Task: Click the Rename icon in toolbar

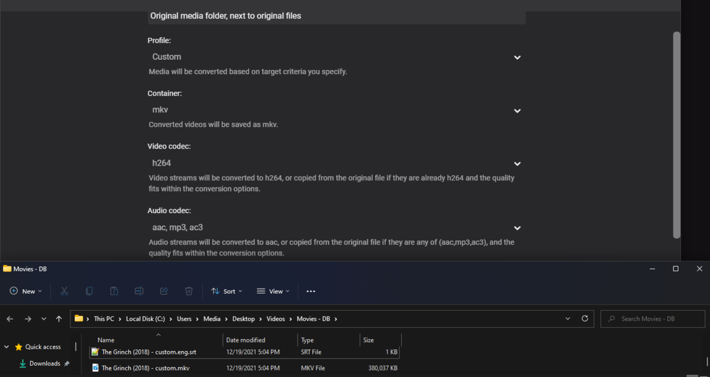Action: coord(139,291)
